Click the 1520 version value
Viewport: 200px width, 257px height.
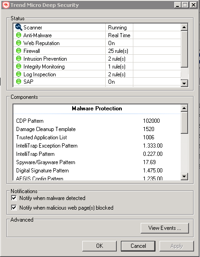click(149, 129)
